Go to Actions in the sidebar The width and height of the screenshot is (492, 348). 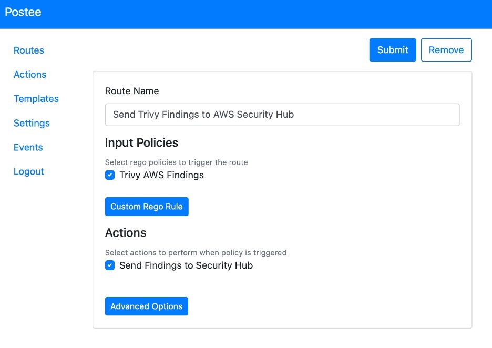coord(30,74)
